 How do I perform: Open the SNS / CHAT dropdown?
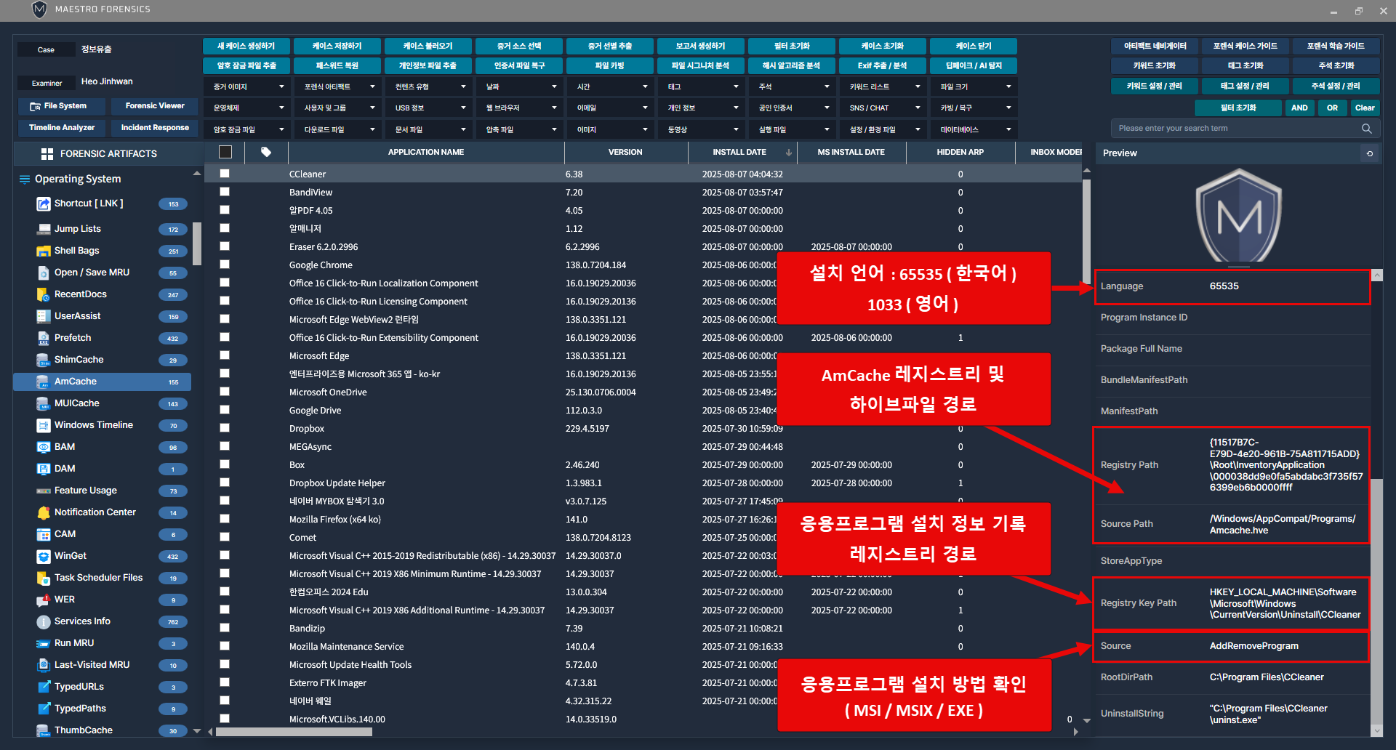pos(883,108)
